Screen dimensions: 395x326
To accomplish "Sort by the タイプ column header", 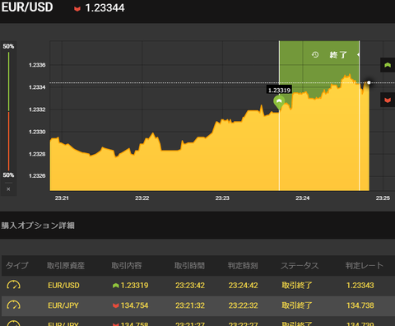I will tap(17, 266).
